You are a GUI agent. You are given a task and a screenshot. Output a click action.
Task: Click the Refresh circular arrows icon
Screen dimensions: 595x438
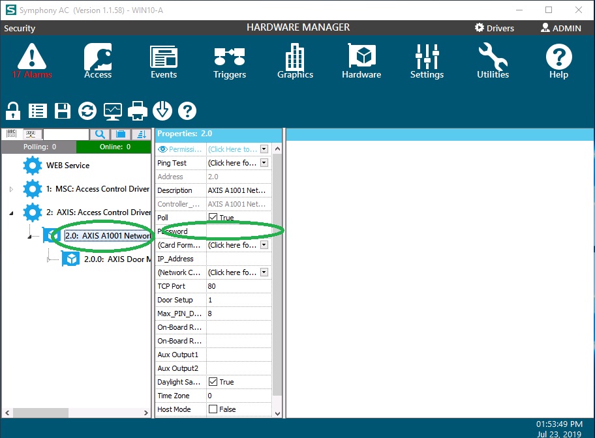(x=87, y=111)
